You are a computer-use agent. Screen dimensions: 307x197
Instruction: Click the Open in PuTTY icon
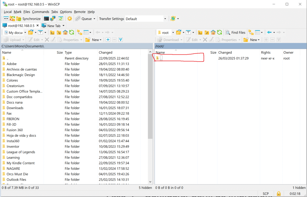(53, 19)
